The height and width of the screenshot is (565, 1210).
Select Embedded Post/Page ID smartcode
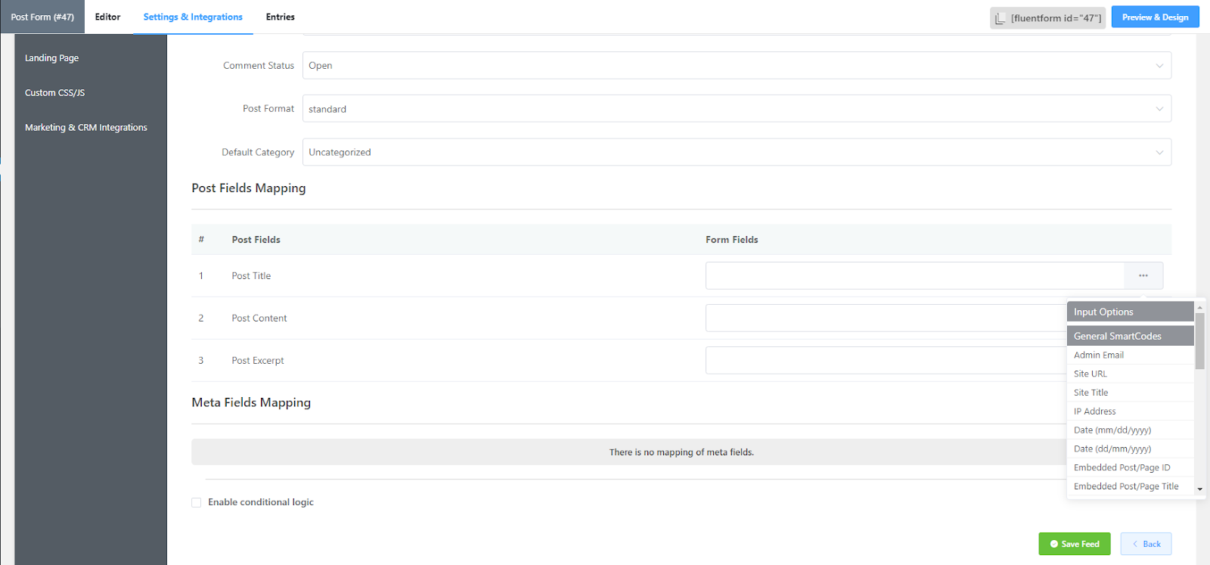[x=1131, y=467]
